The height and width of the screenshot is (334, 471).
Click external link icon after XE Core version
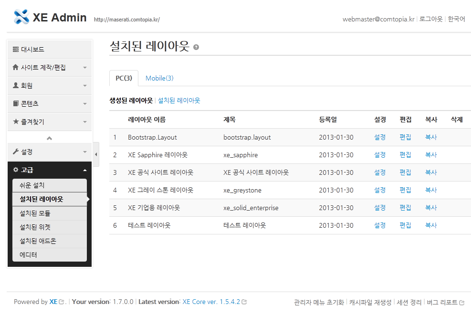click(x=244, y=302)
